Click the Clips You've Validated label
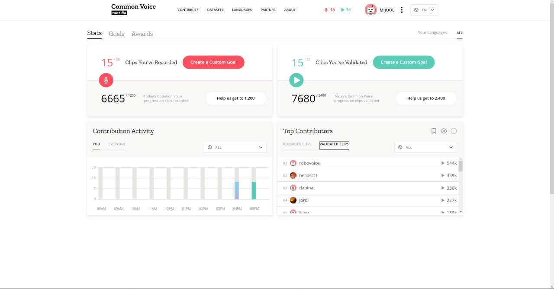This screenshot has width=554, height=289. tap(341, 63)
